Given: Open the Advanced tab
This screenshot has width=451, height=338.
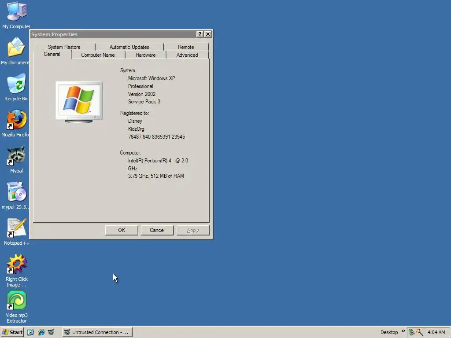Looking at the screenshot, I should coord(187,55).
